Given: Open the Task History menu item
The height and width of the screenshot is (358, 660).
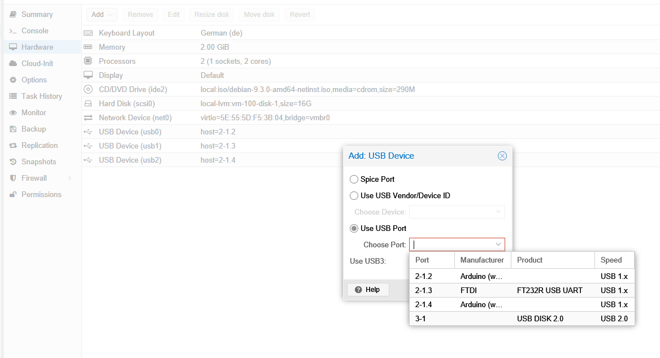Looking at the screenshot, I should [x=41, y=97].
